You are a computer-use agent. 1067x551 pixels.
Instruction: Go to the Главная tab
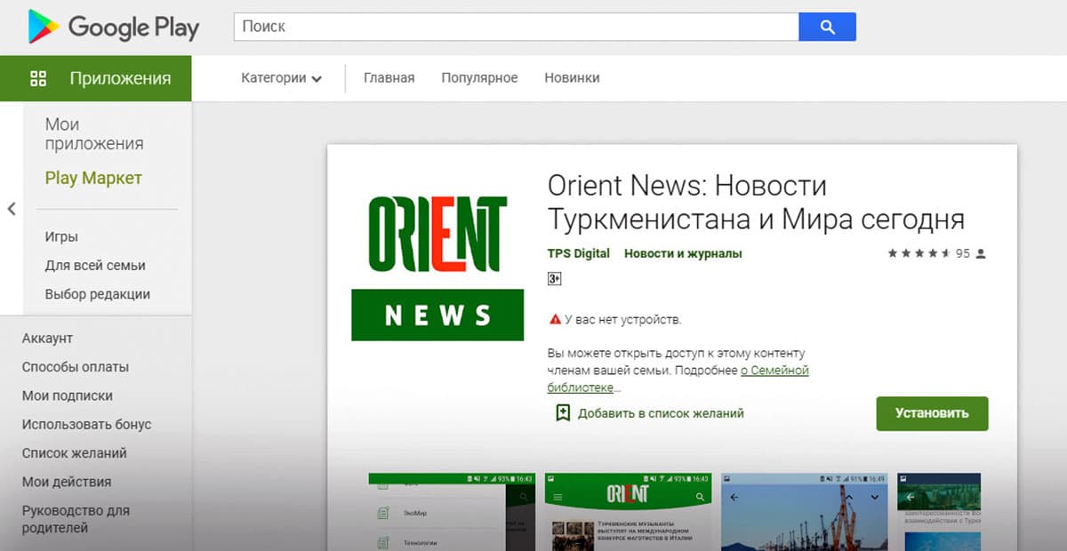click(389, 78)
